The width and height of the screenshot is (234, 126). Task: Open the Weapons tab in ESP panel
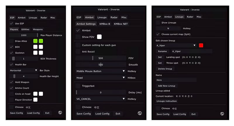(38, 29)
